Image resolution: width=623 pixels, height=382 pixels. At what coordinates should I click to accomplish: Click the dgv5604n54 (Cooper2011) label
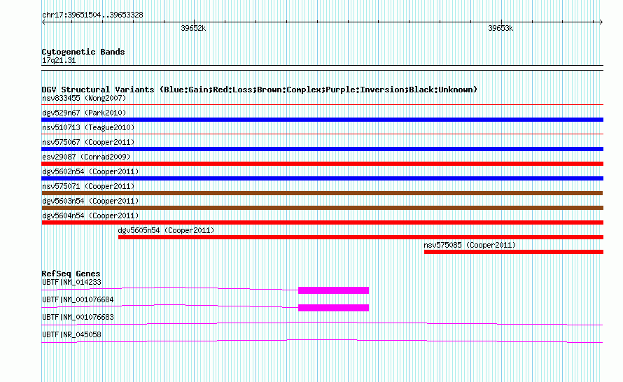pos(90,215)
